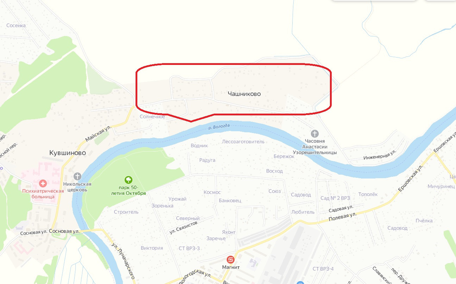Click the Инженерная ул. street name
Viewport: 456px width, 284px height.
pos(380,155)
